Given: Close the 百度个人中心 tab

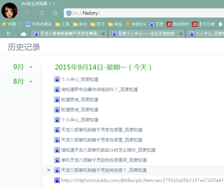Looking at the screenshot, I should [181, 34].
